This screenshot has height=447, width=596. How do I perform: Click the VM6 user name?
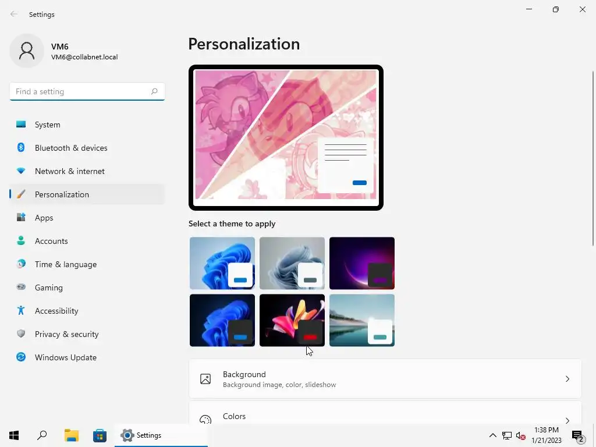pos(60,47)
